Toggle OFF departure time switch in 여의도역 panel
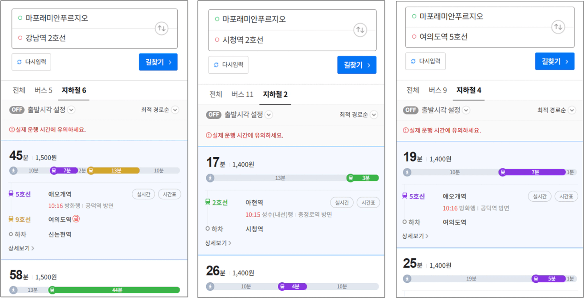The width and height of the screenshot is (584, 298). [x=411, y=110]
